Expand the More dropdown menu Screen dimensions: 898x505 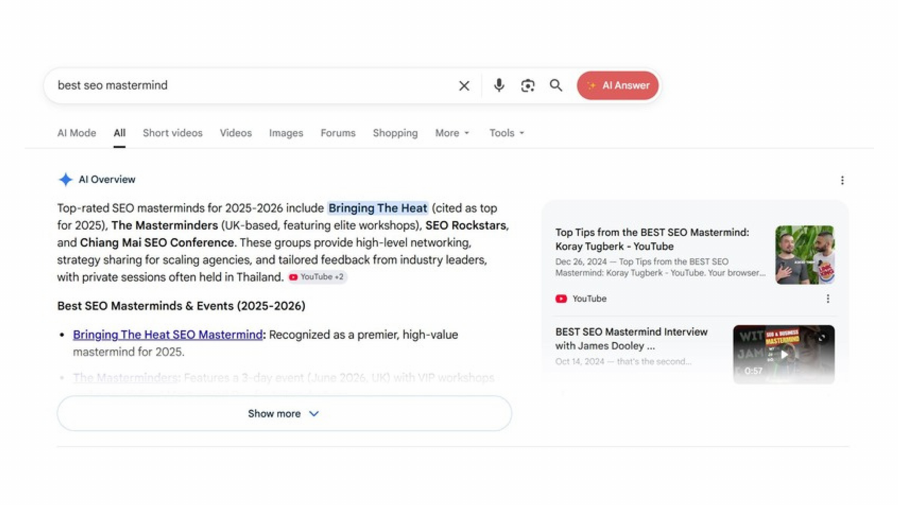pyautogui.click(x=452, y=133)
